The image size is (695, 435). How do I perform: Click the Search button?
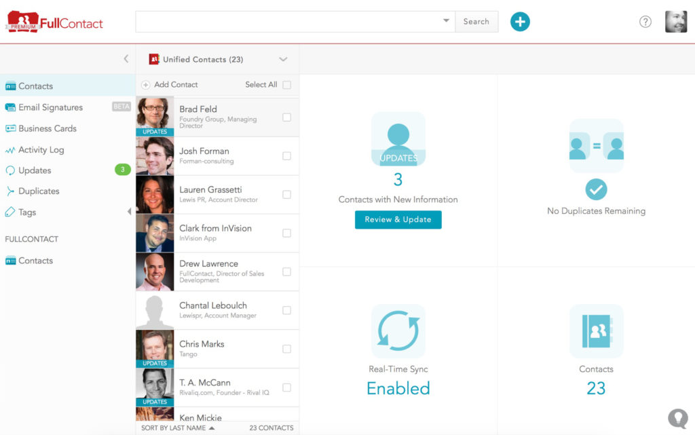[x=476, y=22]
